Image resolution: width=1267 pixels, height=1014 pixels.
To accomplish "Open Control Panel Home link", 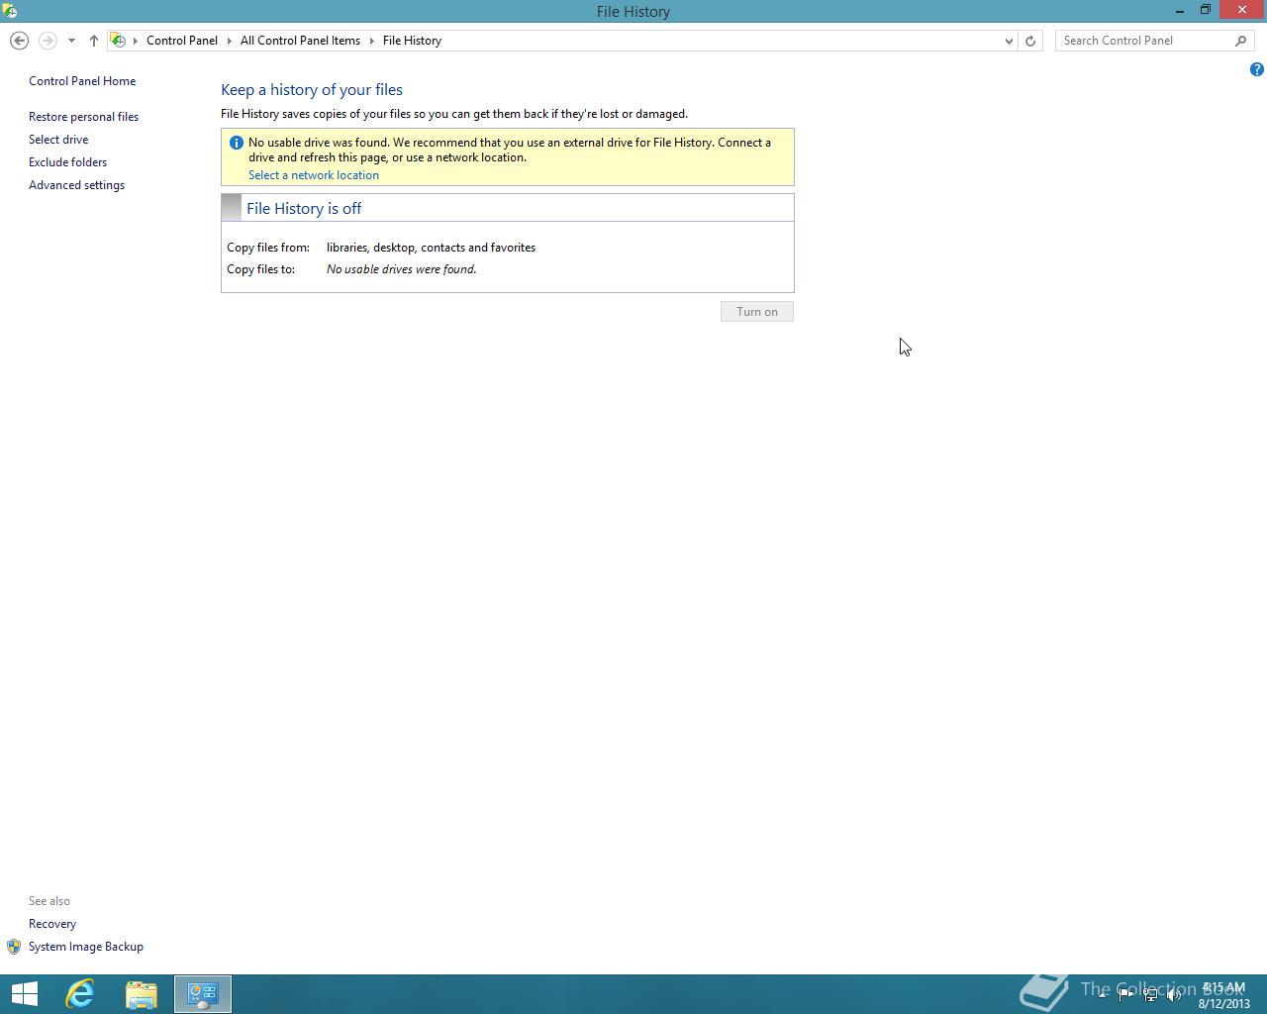I will tap(82, 81).
